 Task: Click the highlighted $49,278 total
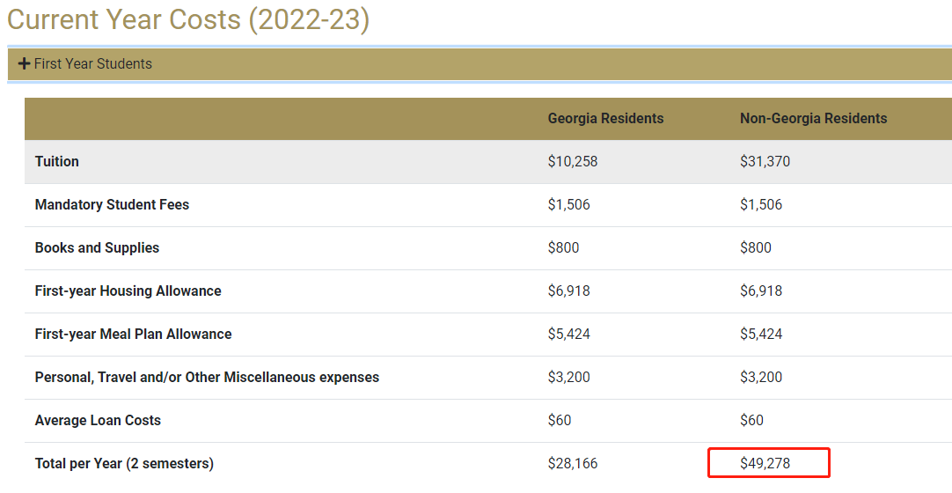[x=765, y=463]
